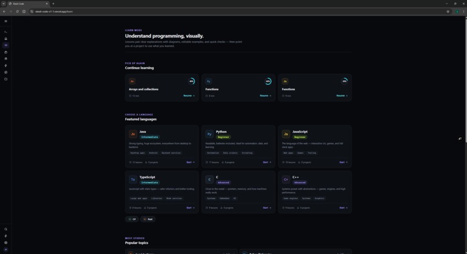Image resolution: width=467 pixels, height=254 pixels.
Task: Click the Py icon on Continue learning card
Action: [x=209, y=81]
